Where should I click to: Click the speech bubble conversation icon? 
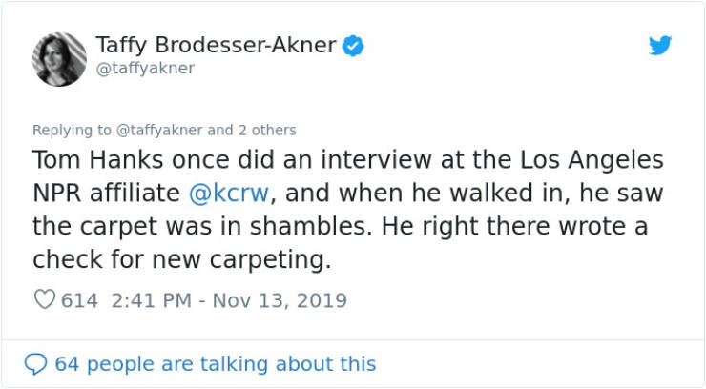click(35, 364)
